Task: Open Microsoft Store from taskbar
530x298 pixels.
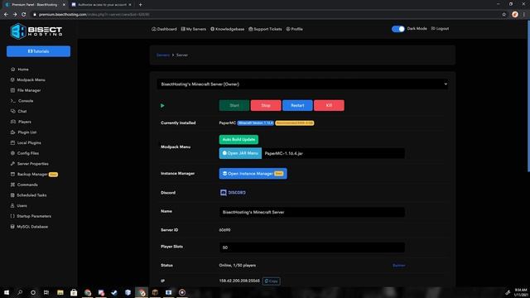Action: pos(74,292)
